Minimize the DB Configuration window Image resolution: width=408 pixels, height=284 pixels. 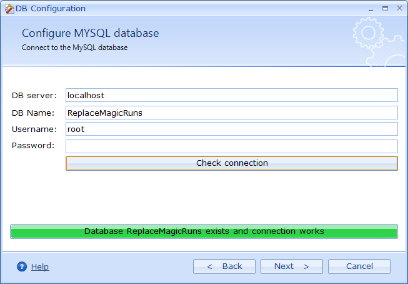[x=369, y=8]
